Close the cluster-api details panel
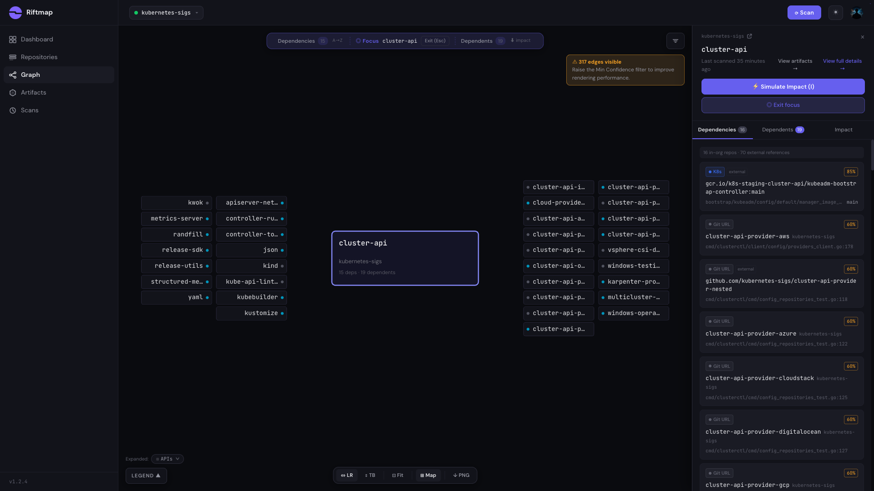Viewport: 874px width, 491px height. tap(863, 37)
